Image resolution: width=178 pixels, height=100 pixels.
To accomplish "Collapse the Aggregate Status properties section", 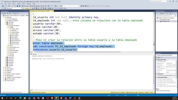I will (156, 60).
